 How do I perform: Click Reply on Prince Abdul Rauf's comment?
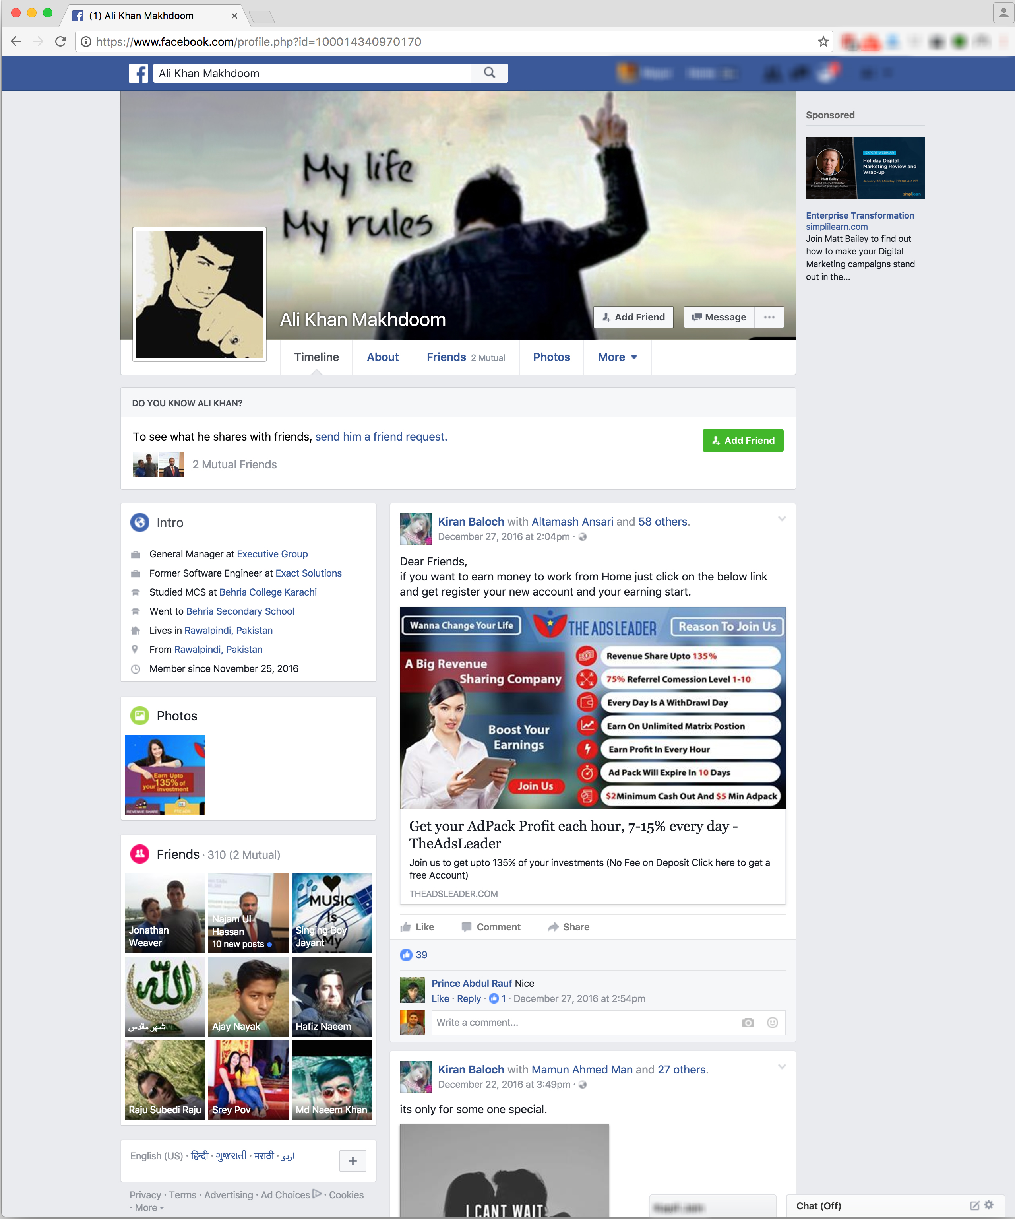(x=468, y=999)
